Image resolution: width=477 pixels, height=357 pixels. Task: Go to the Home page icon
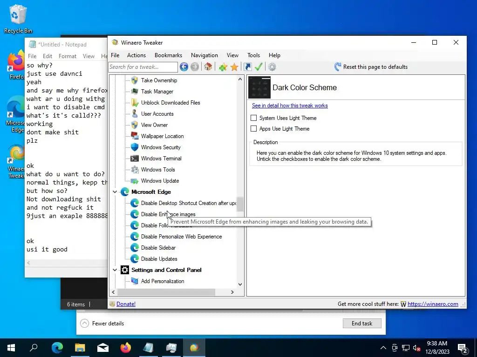pos(208,67)
